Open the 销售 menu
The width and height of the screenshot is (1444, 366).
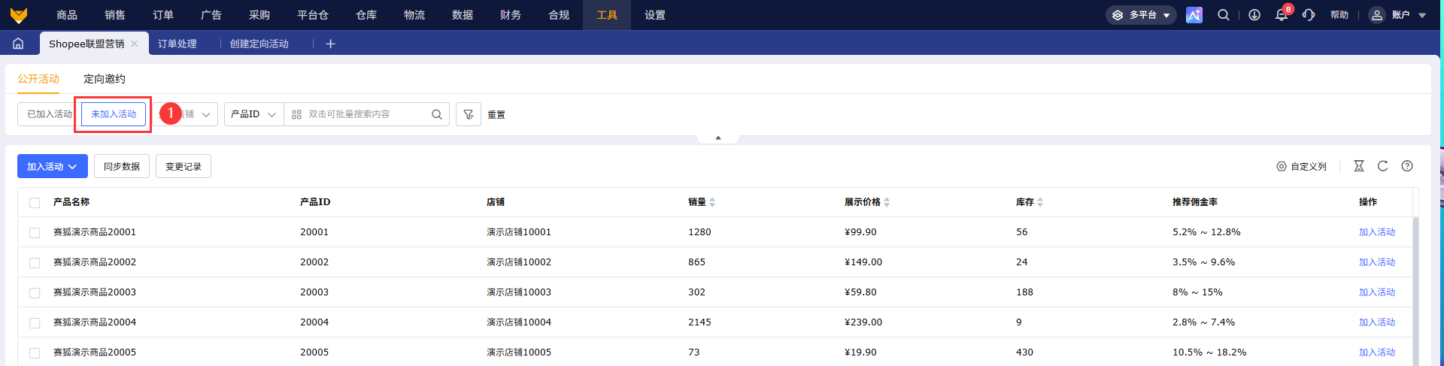(115, 15)
